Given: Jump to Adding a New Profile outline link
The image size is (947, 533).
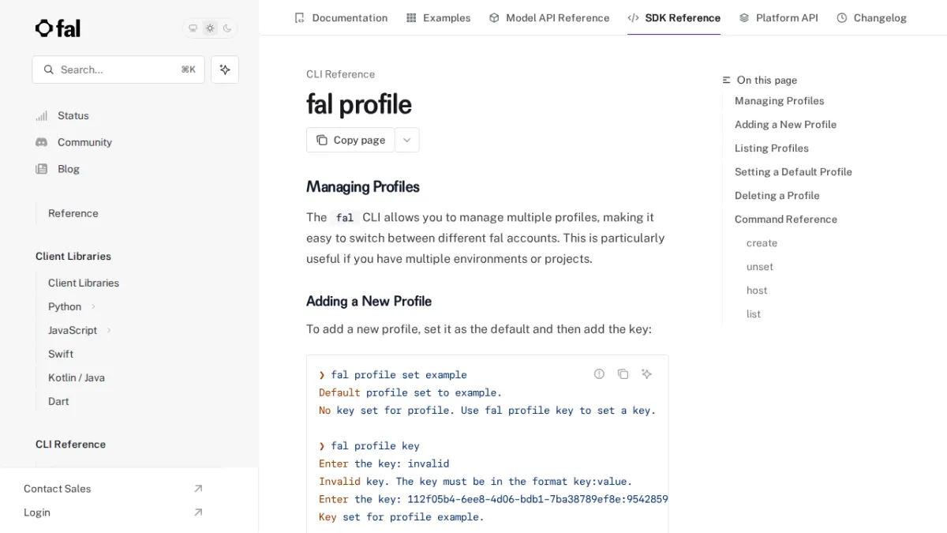Looking at the screenshot, I should (785, 125).
